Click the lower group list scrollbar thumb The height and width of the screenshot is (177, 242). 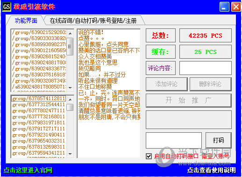[70, 107]
